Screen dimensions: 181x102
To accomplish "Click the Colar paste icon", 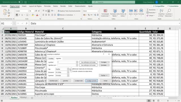I will (5, 11).
